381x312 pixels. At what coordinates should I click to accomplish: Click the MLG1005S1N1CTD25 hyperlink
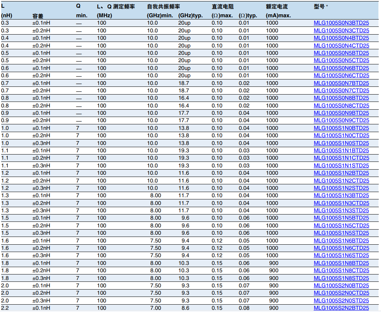click(341, 158)
